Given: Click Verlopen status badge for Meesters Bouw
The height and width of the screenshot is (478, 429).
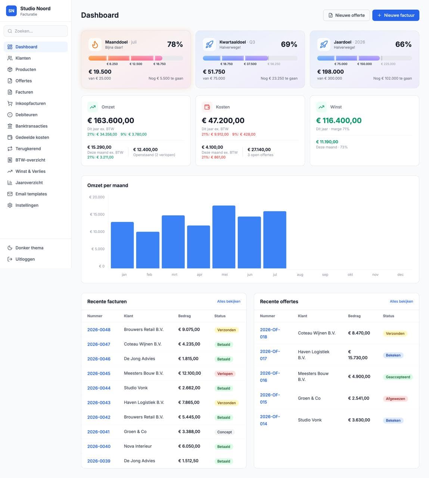Looking at the screenshot, I should (x=225, y=374).
